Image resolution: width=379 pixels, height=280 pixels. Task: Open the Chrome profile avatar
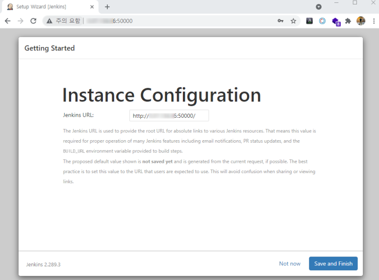pos(361,21)
